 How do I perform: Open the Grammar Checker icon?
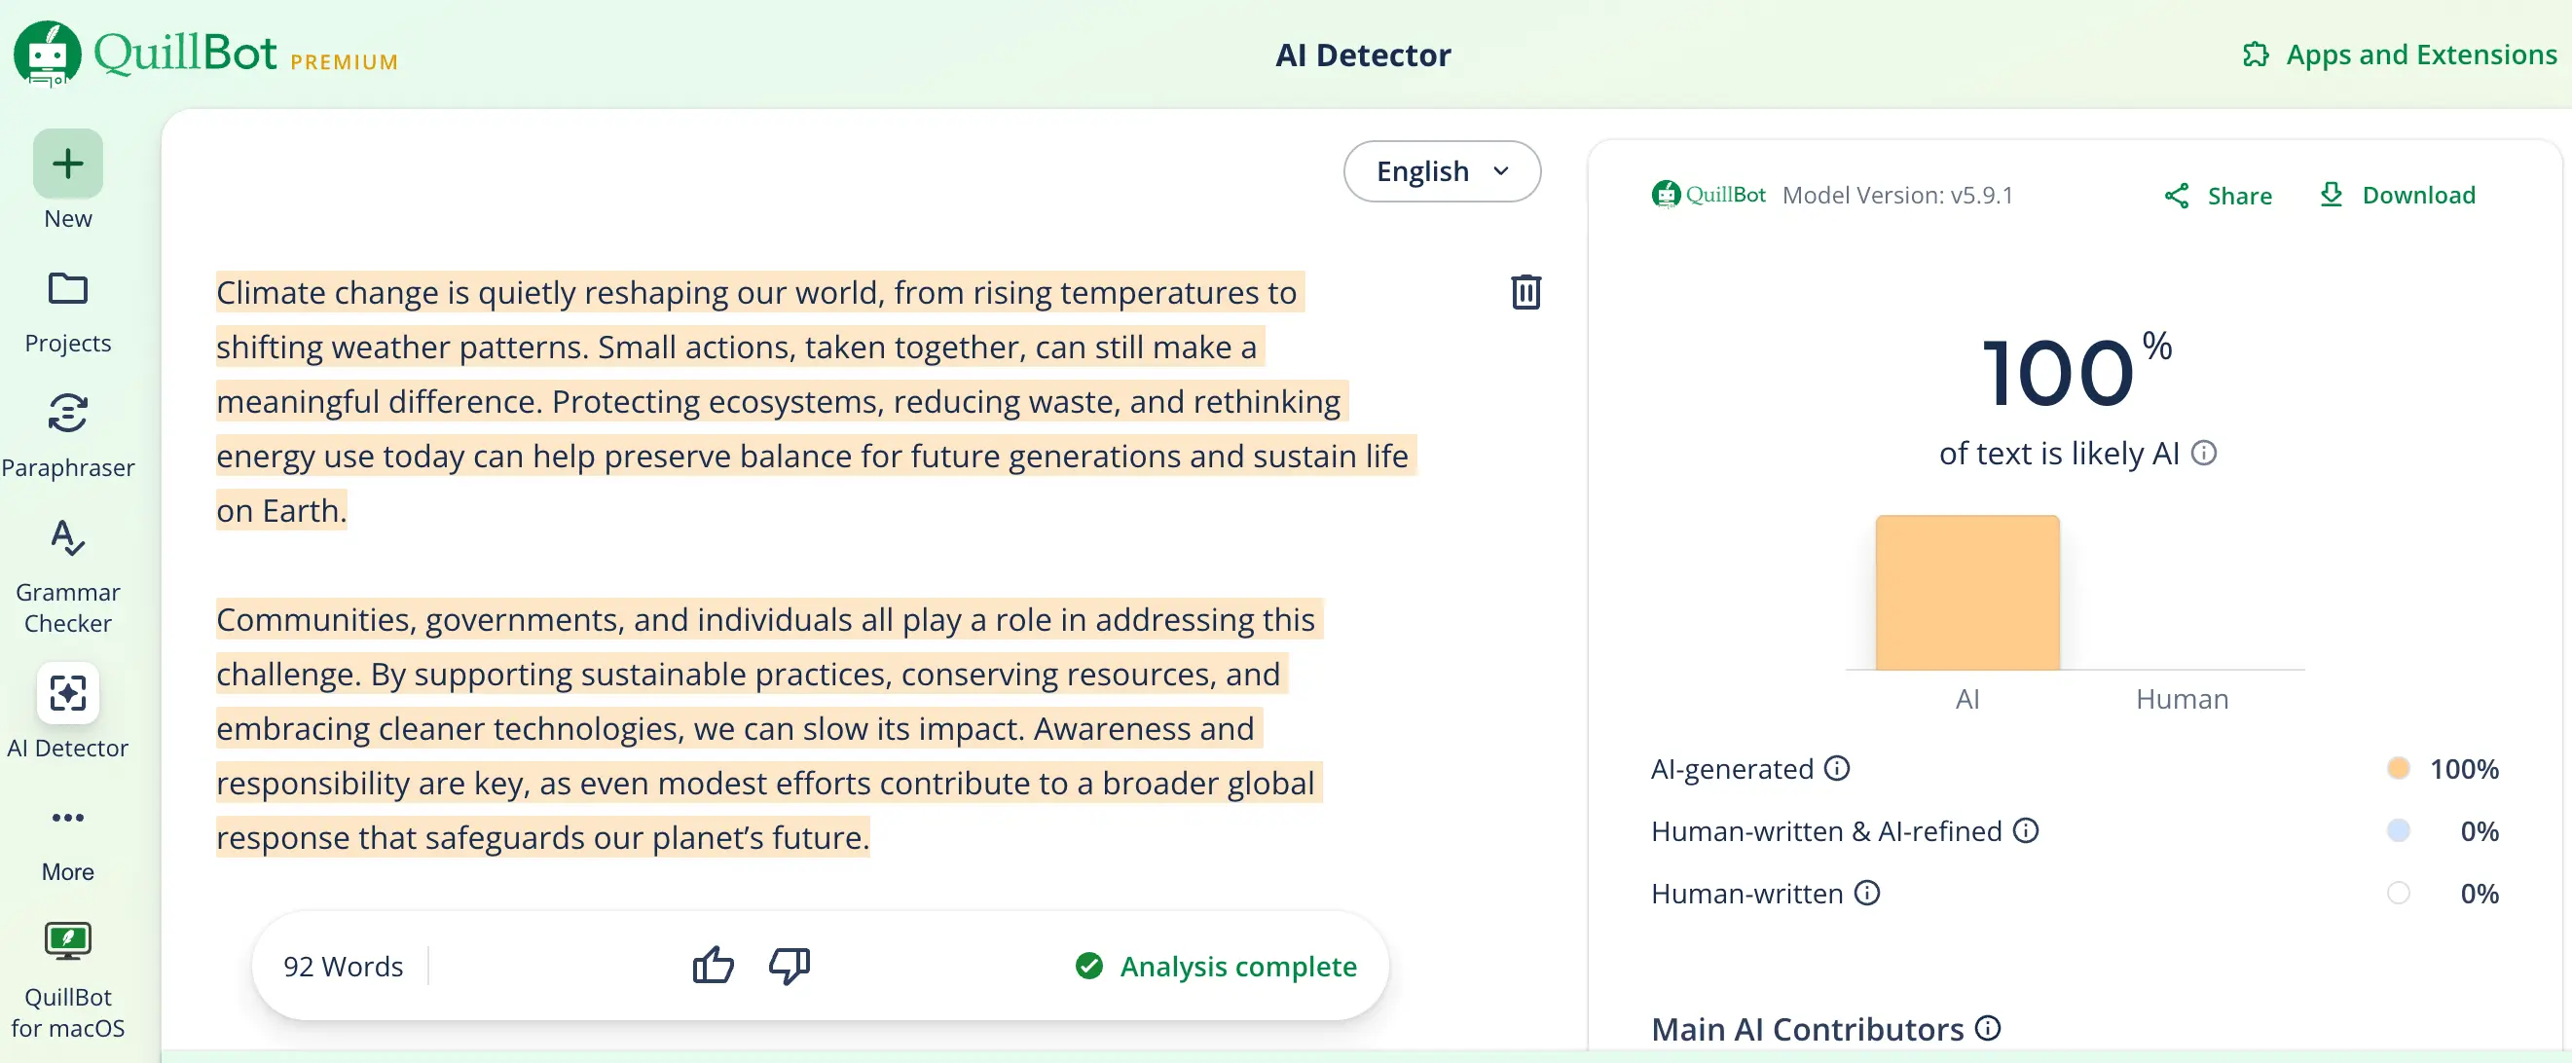(68, 538)
